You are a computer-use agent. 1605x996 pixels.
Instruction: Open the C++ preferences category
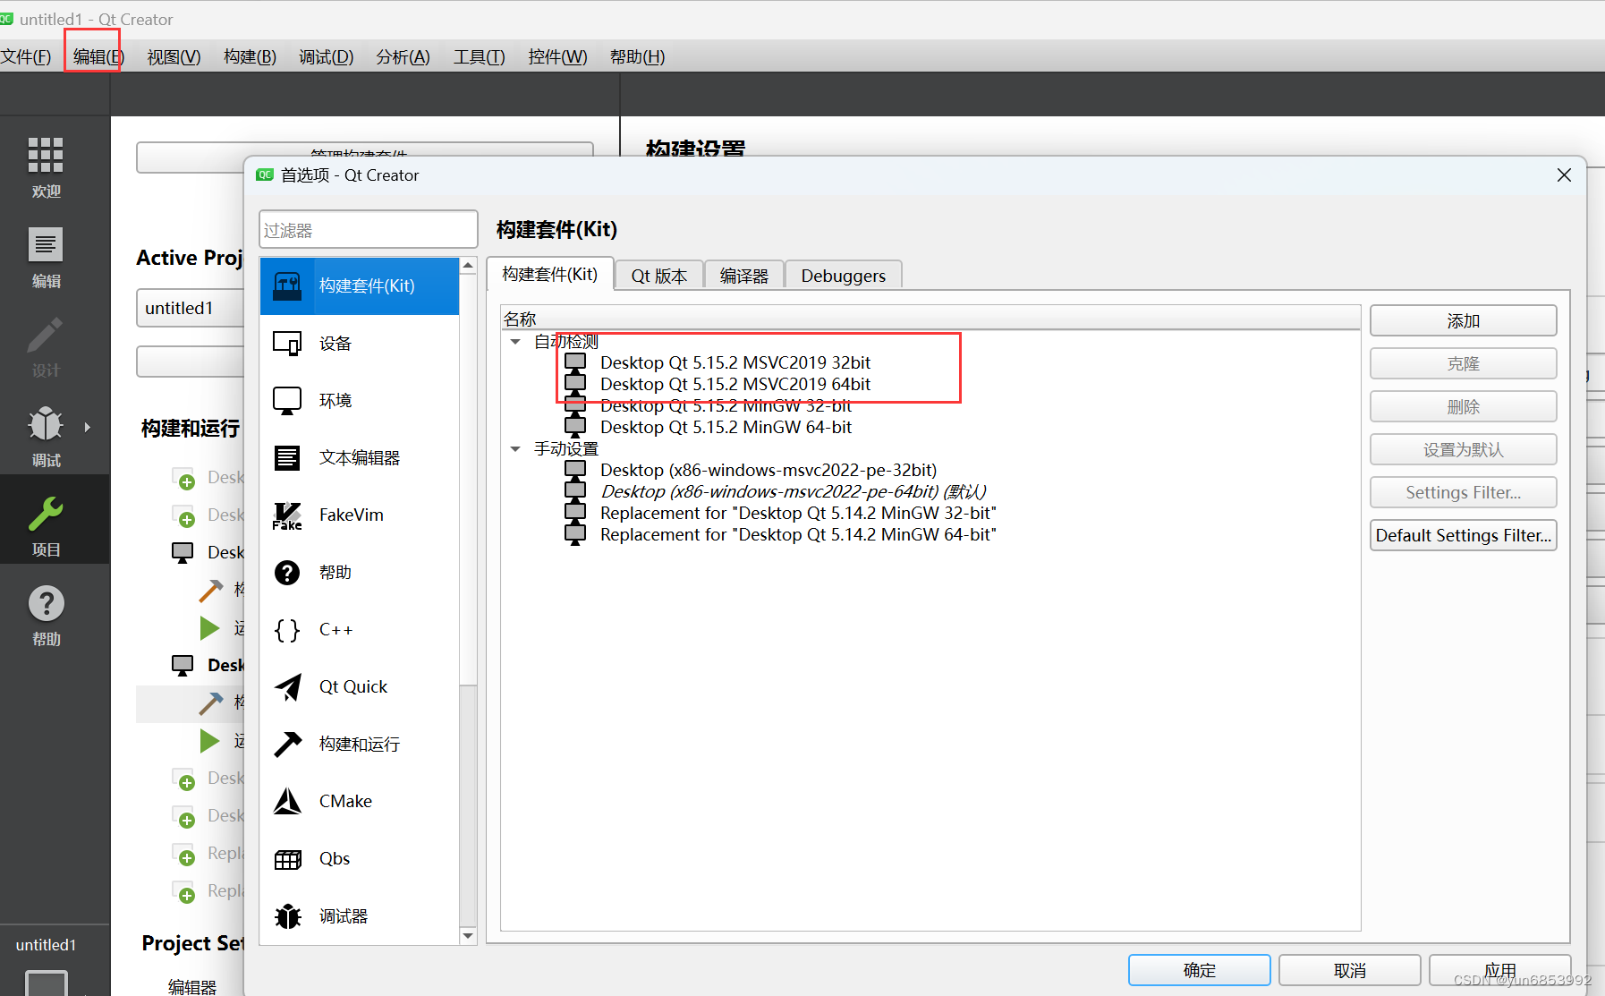[360, 630]
